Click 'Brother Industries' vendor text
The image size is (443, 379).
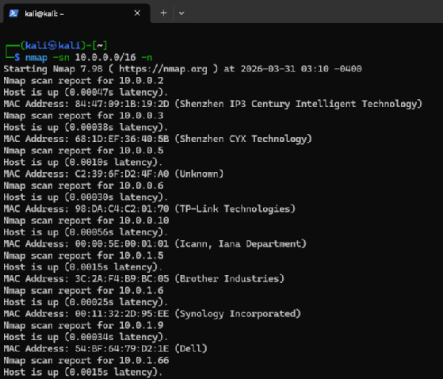point(229,279)
